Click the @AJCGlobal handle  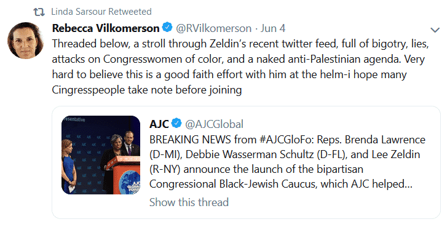(x=214, y=124)
